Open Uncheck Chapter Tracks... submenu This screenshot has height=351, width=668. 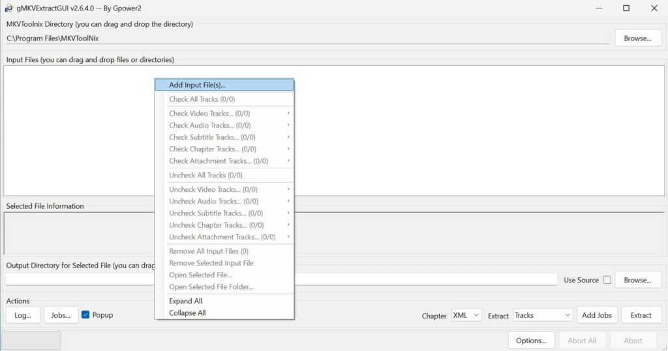[x=224, y=225]
